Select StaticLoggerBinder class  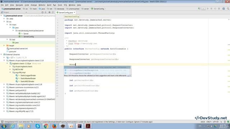pos(28,76)
